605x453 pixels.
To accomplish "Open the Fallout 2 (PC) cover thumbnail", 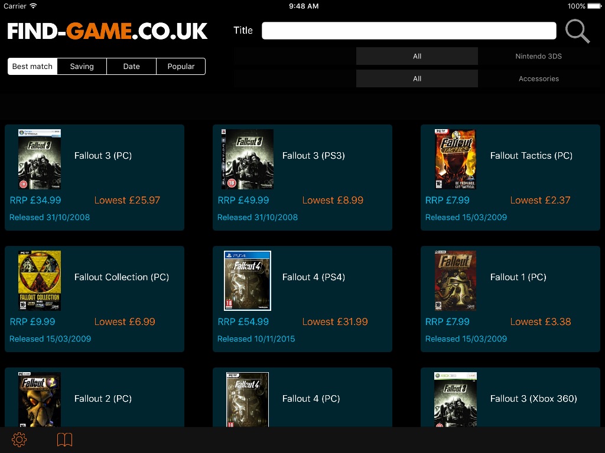I will 40,399.
